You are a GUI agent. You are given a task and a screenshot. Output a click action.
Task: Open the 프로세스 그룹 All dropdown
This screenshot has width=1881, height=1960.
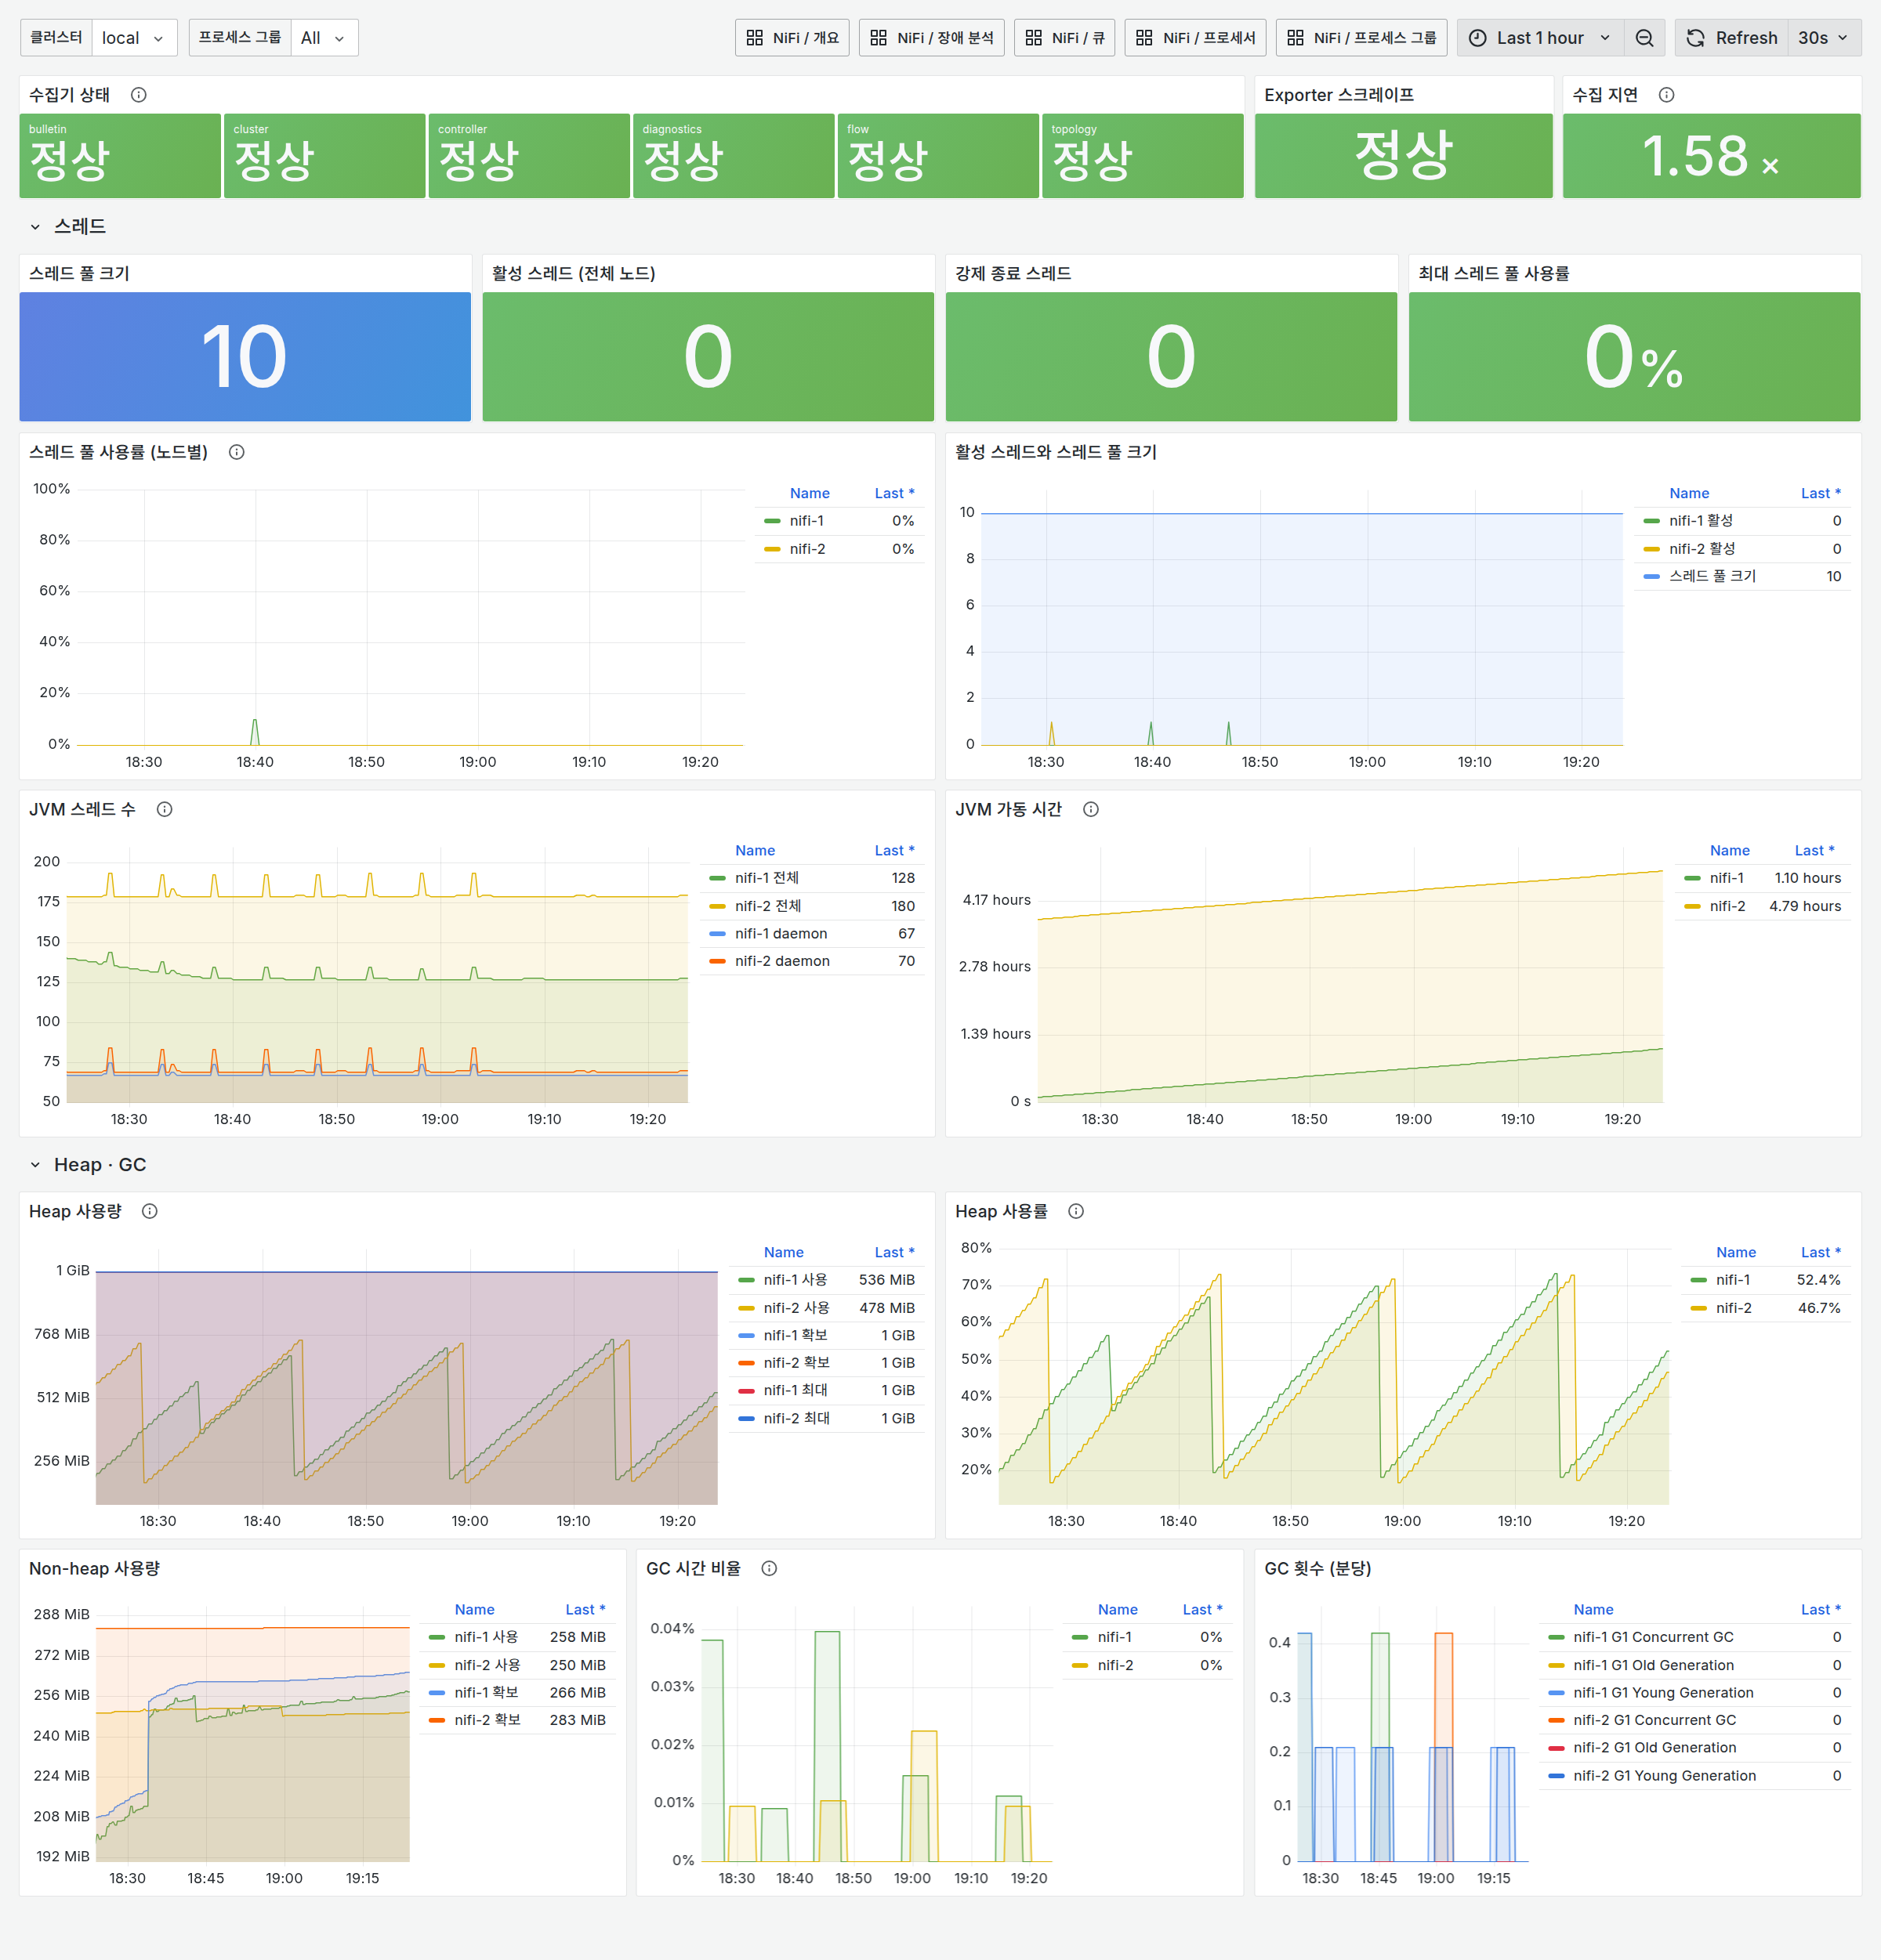324,38
